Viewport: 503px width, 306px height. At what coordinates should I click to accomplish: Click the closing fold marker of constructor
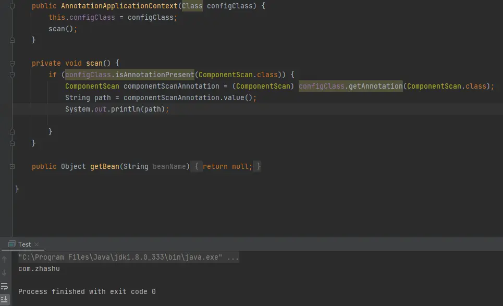(x=12, y=40)
